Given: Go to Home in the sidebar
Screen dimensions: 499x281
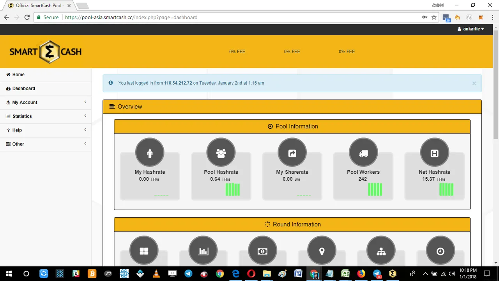Looking at the screenshot, I should (46, 75).
